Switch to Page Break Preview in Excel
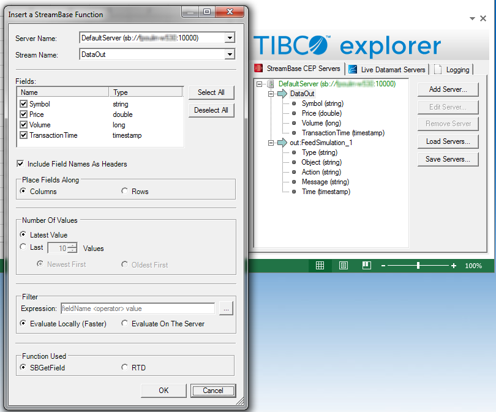 pos(367,265)
